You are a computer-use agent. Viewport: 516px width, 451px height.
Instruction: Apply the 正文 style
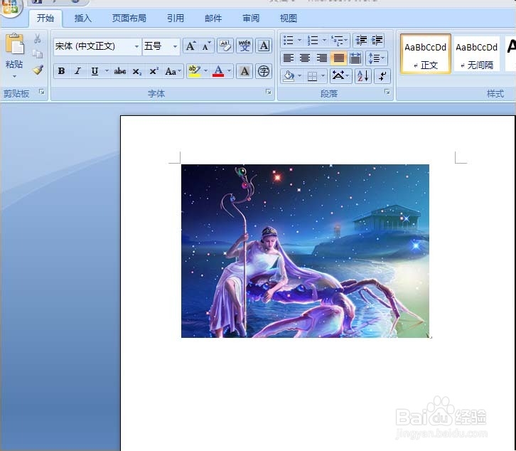[x=426, y=53]
